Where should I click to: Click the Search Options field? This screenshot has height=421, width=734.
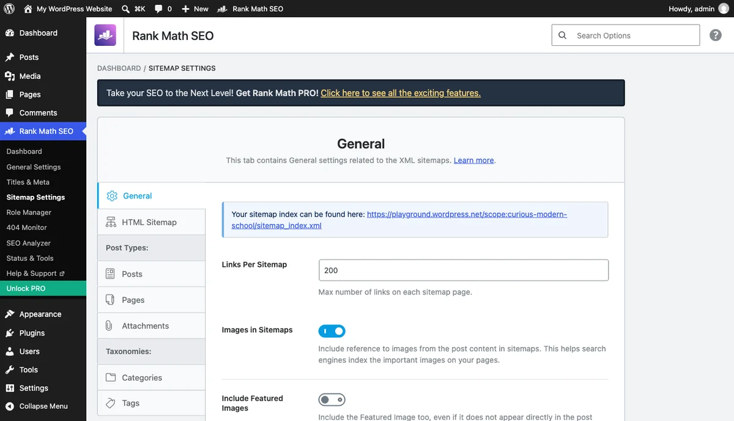point(625,35)
